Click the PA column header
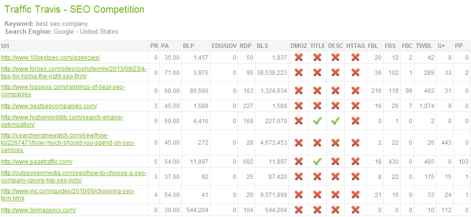 (165, 46)
